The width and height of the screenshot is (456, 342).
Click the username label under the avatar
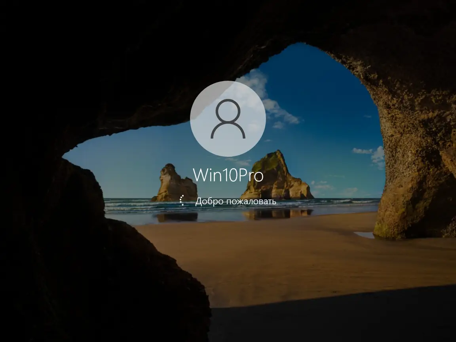[228, 174]
